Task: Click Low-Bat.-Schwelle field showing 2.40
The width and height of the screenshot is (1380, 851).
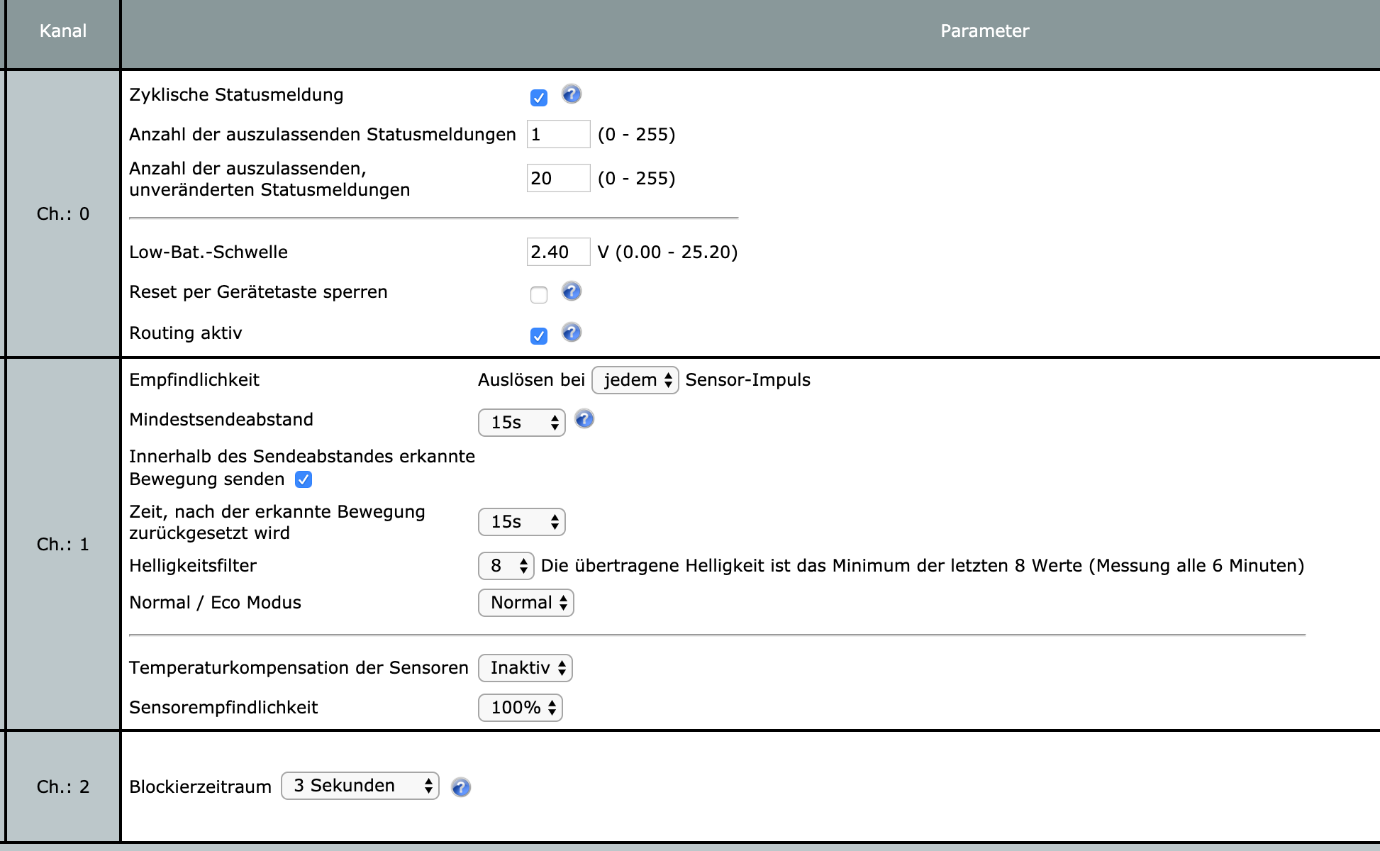Action: tap(559, 252)
